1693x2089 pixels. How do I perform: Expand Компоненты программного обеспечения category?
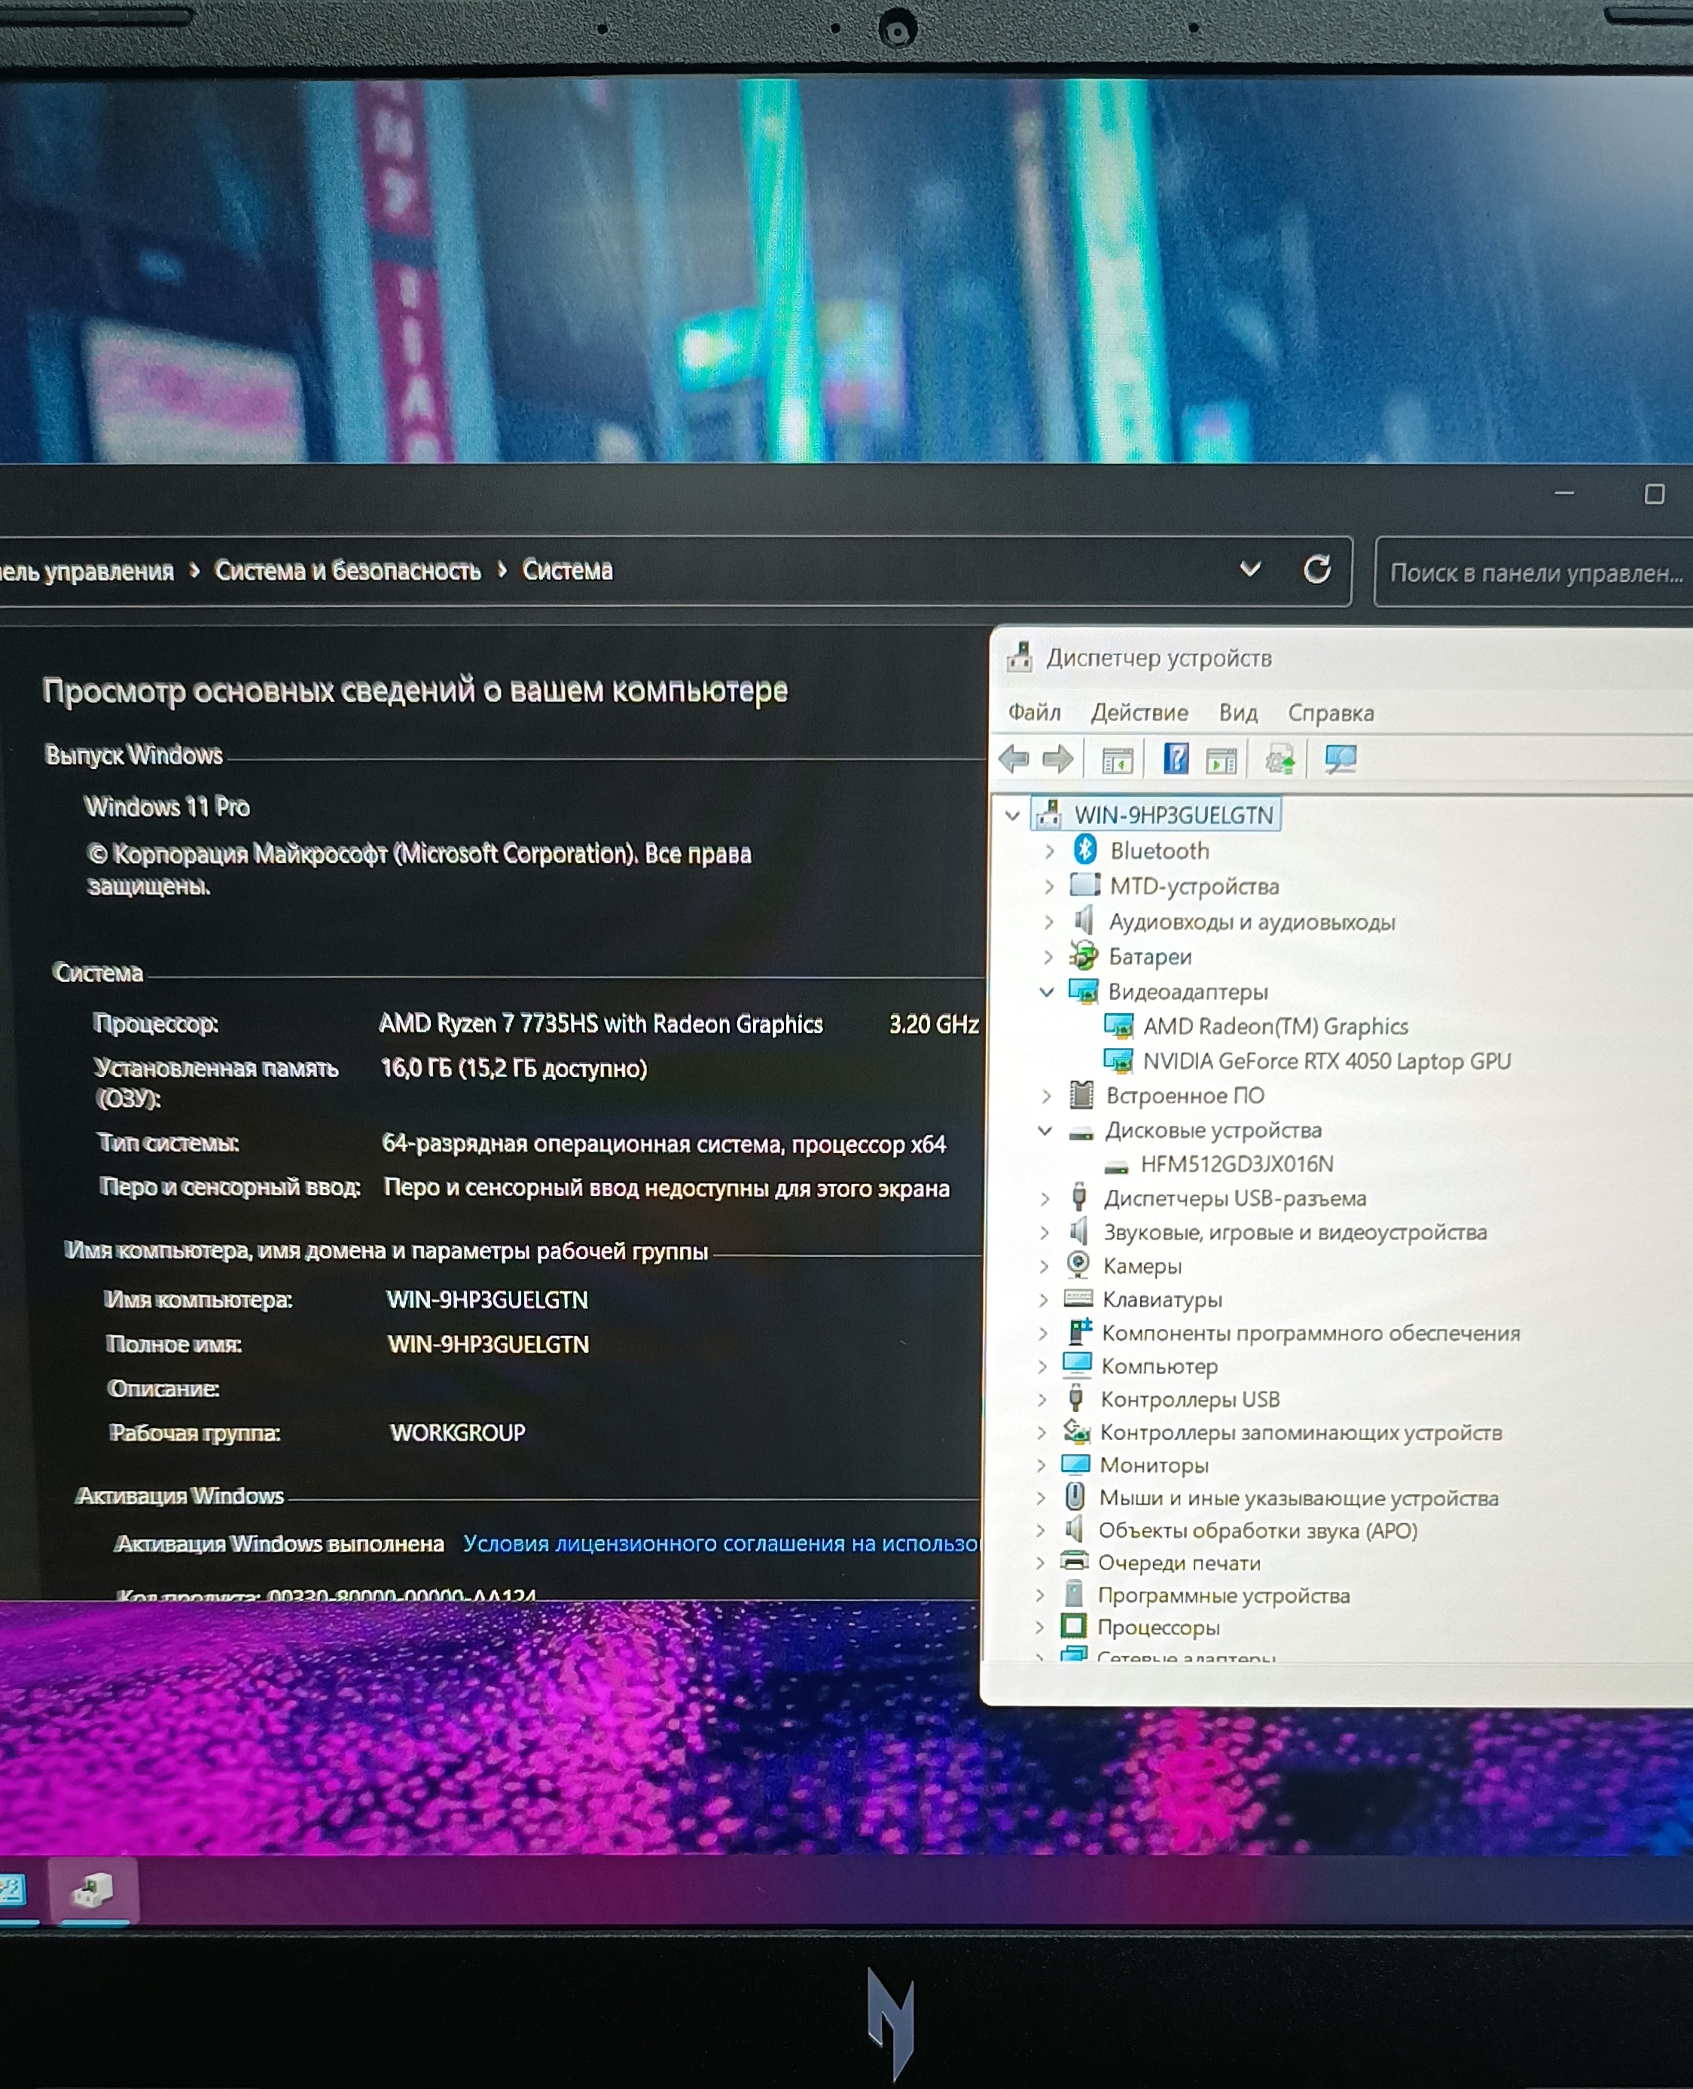pyautogui.click(x=1042, y=1332)
